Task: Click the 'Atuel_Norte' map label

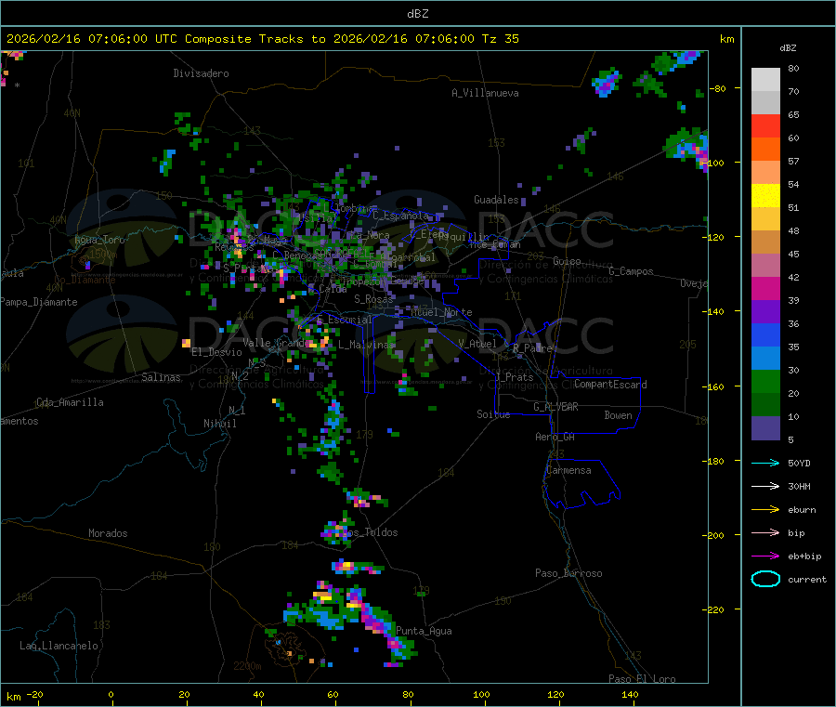Action: tap(441, 312)
